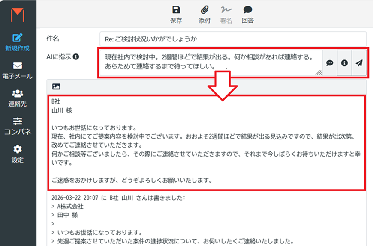This screenshot has height=246, width=373.
Task: Open 設定 with the gear icon
Action: (x=18, y=154)
